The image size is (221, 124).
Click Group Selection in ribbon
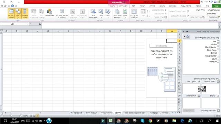(160, 10)
